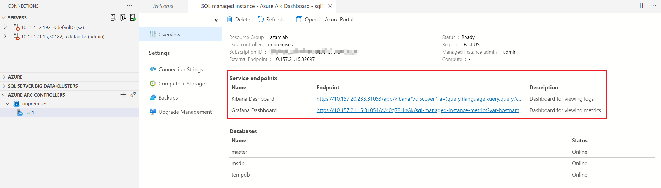
Task: Show active connections via Servers header icon
Action: tap(133, 17)
